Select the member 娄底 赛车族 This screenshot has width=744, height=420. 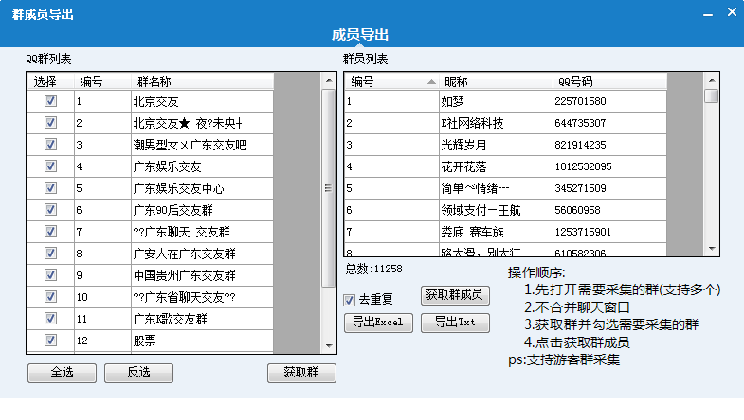(472, 232)
